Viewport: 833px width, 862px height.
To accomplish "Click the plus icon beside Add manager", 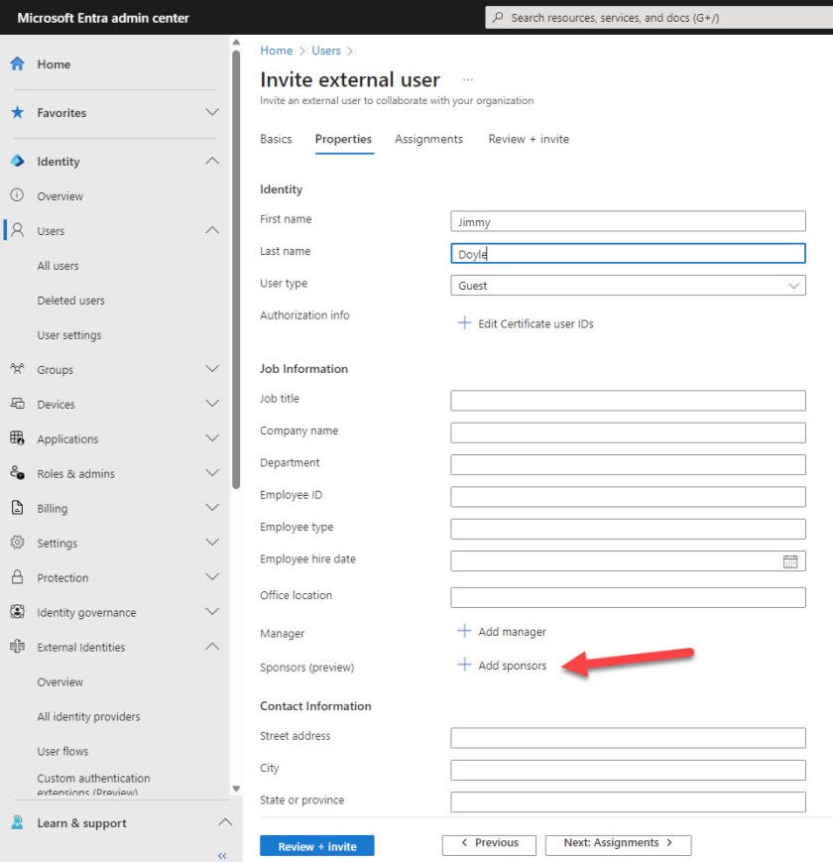I will click(464, 631).
